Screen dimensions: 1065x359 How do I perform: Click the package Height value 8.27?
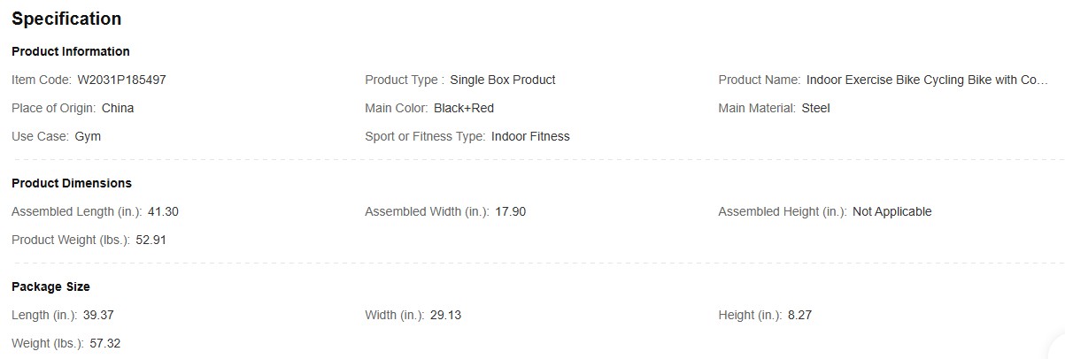(799, 315)
